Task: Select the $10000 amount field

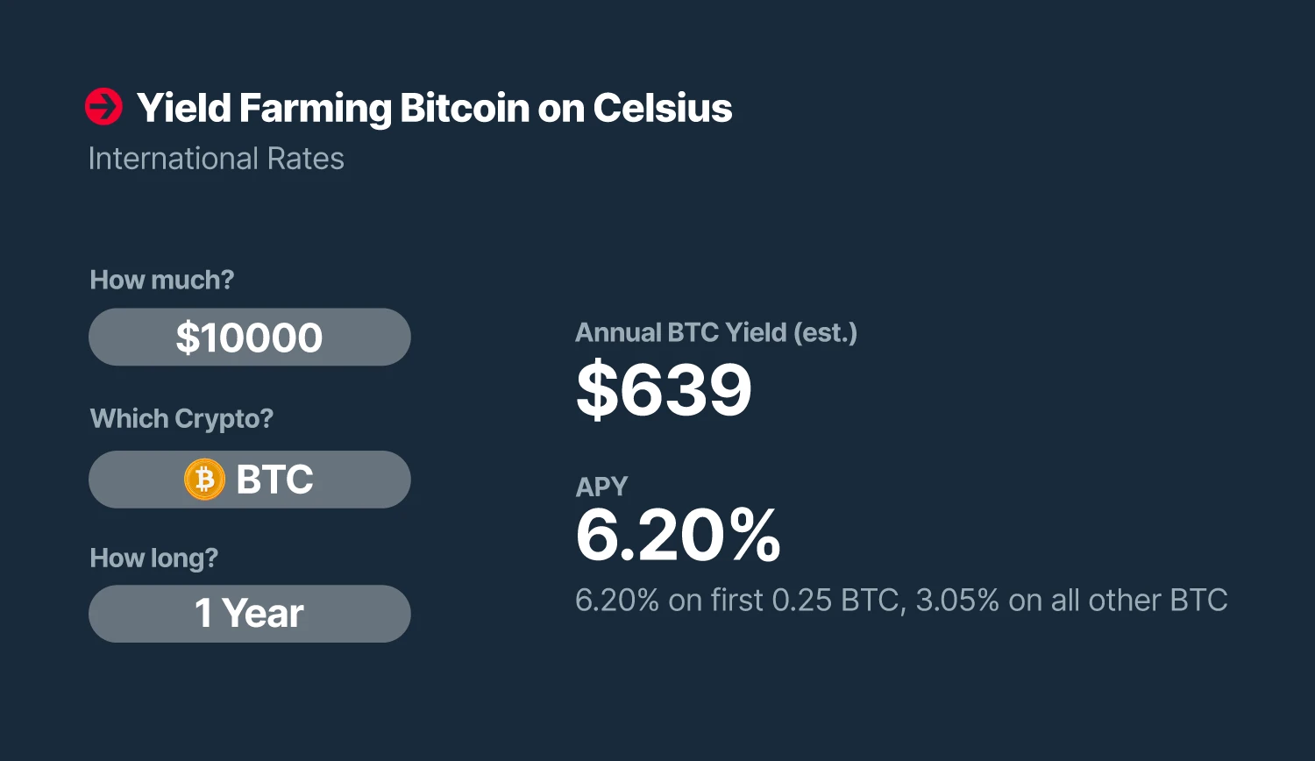Action: click(250, 337)
